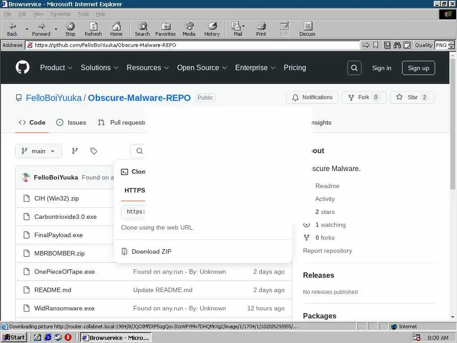Open the Tools menu
457x343 pixels.
[x=83, y=14]
